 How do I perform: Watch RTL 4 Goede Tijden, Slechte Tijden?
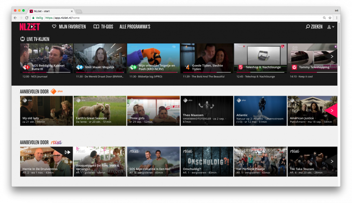click(207, 58)
